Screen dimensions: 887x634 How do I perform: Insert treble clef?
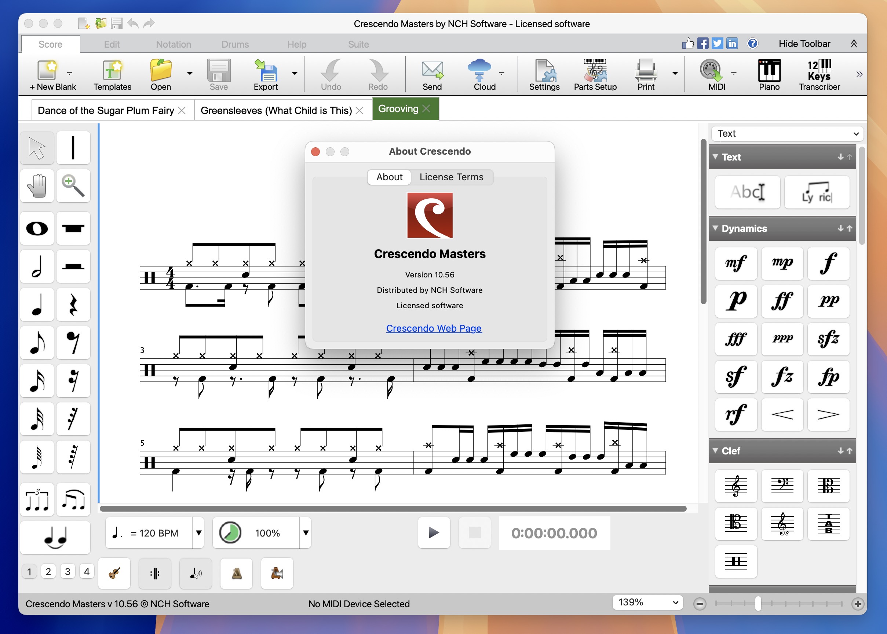(736, 486)
